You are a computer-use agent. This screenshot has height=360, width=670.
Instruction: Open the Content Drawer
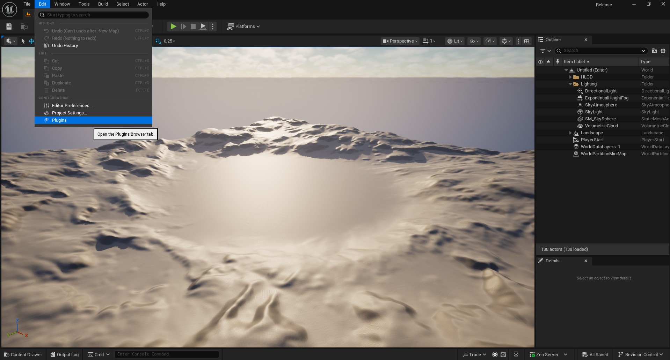coord(23,354)
